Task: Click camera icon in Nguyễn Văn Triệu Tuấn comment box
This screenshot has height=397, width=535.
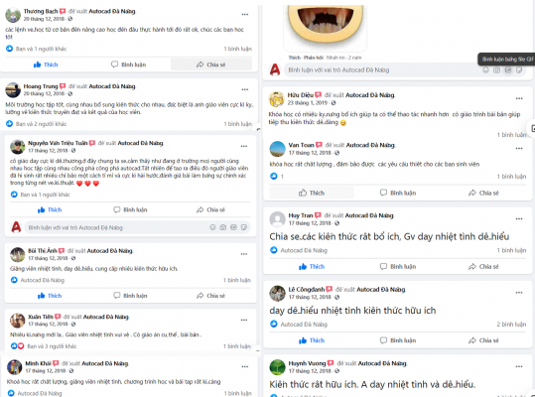Action: pos(222,227)
